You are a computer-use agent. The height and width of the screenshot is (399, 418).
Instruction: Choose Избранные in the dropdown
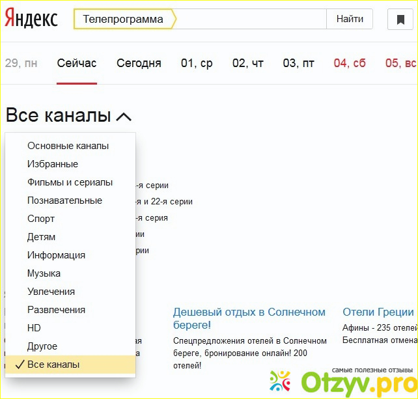tap(53, 164)
